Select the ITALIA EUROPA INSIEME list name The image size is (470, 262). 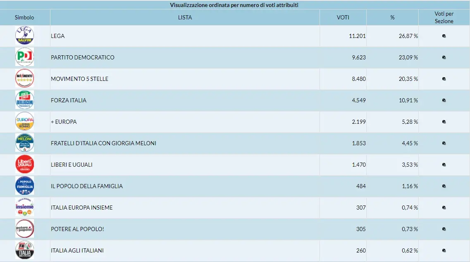click(81, 208)
